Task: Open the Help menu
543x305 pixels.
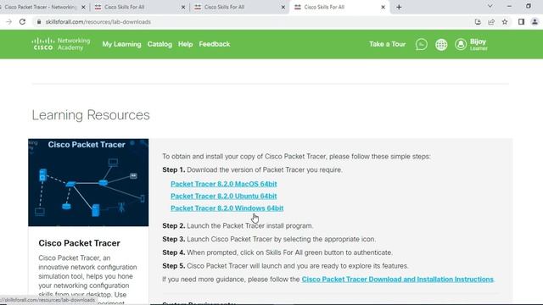Action: point(185,44)
